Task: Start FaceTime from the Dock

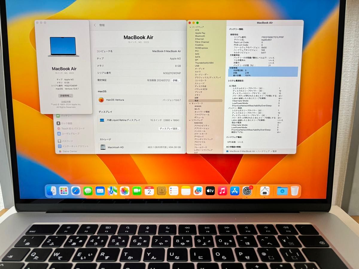Action: [x=137, y=190]
